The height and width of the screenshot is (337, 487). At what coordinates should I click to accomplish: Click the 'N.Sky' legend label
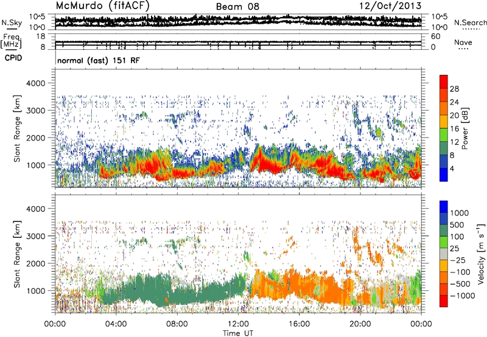12,23
